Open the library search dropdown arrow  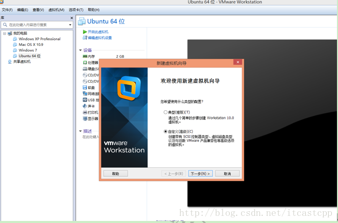[70, 25]
